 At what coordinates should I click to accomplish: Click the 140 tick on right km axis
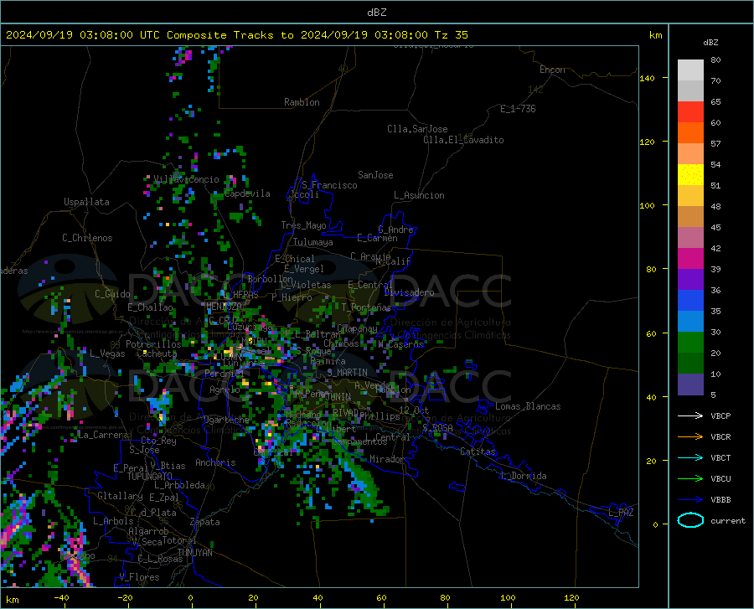[647, 78]
